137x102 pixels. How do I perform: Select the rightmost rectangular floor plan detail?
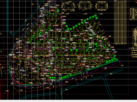(x=102, y=6)
